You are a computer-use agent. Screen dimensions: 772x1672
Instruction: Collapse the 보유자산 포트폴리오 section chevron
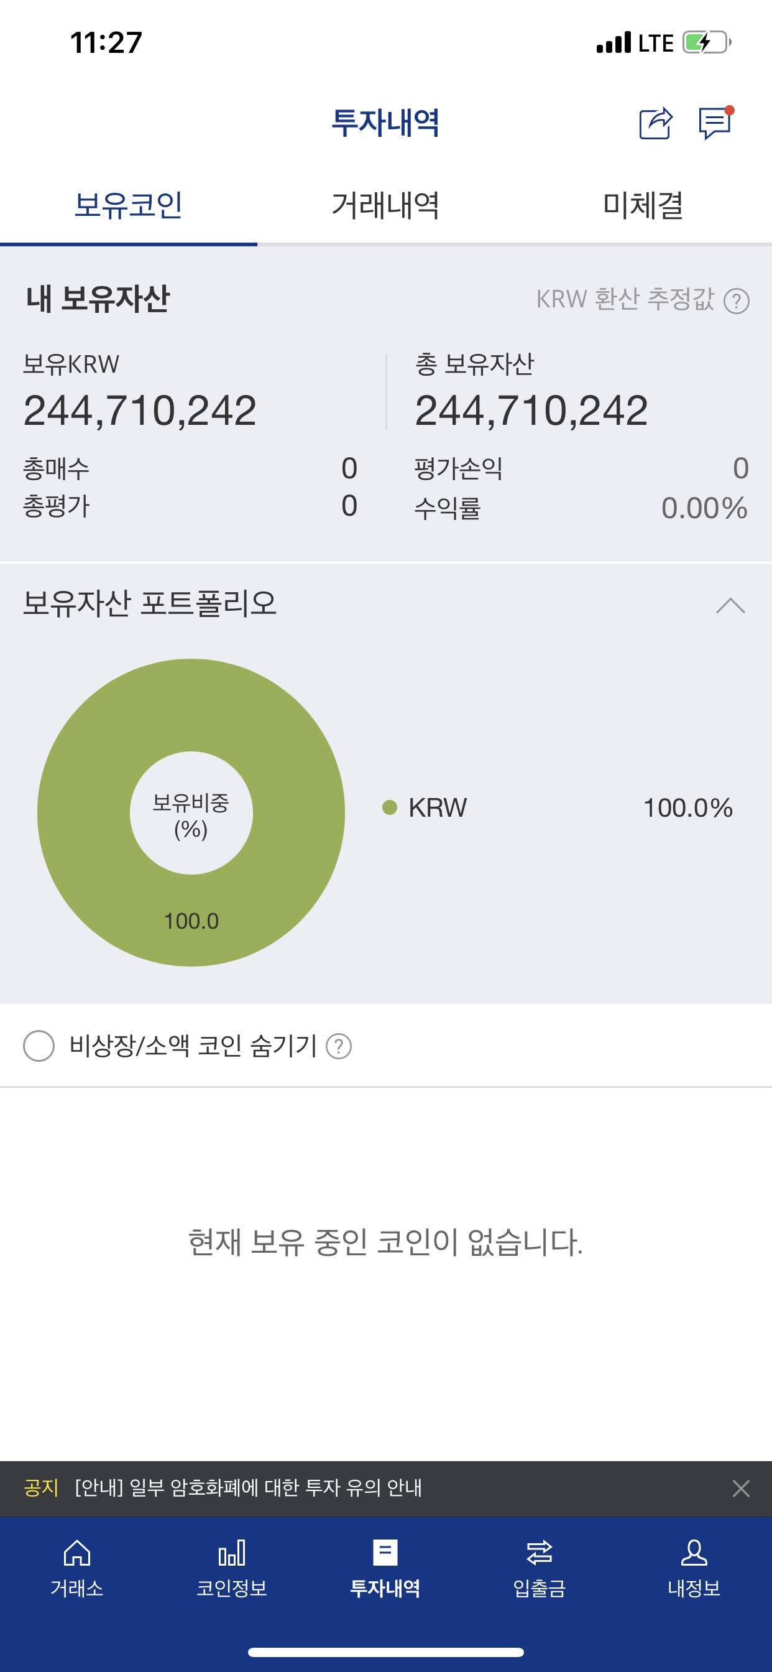pos(730,605)
